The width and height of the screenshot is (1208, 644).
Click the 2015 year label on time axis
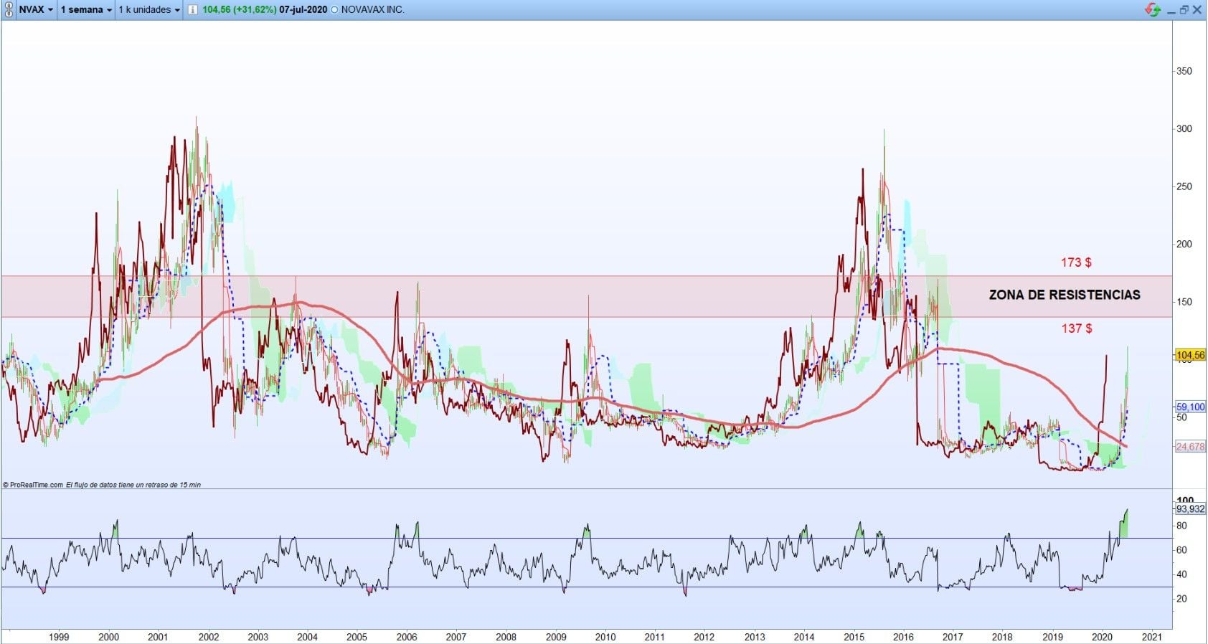tap(854, 637)
